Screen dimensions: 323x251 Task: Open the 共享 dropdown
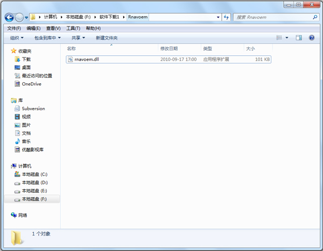tap(79, 38)
